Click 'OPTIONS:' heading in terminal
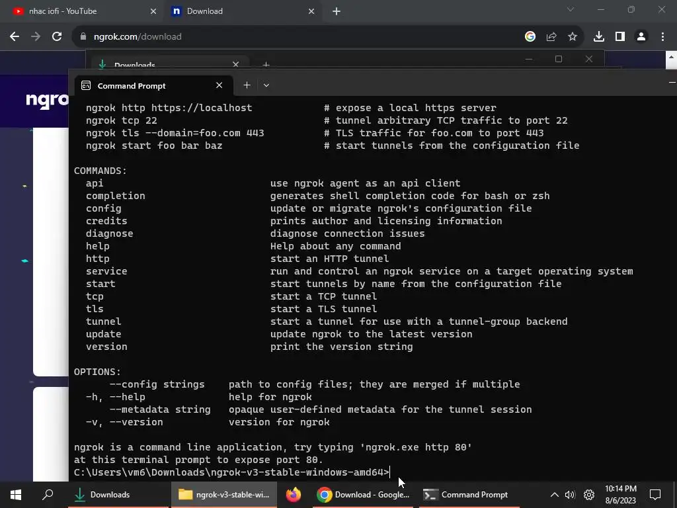Image resolution: width=677 pixels, height=508 pixels. point(97,372)
